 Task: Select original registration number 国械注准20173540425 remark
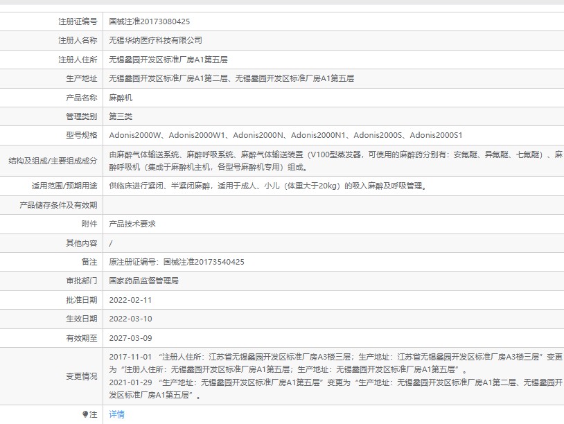point(177,262)
